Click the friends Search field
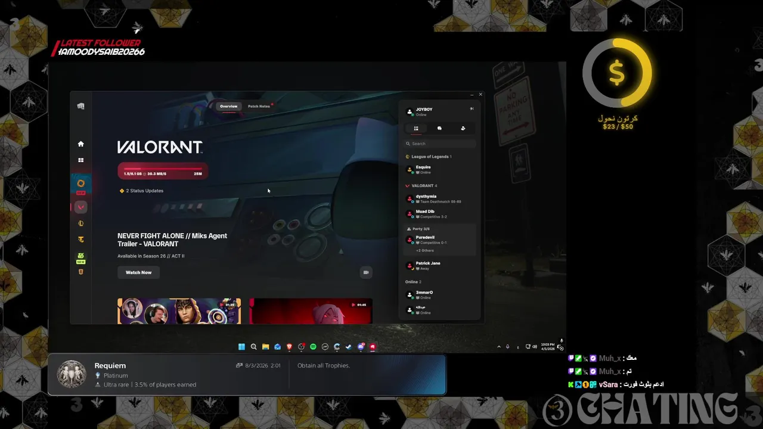Image resolution: width=763 pixels, height=429 pixels. click(x=440, y=144)
